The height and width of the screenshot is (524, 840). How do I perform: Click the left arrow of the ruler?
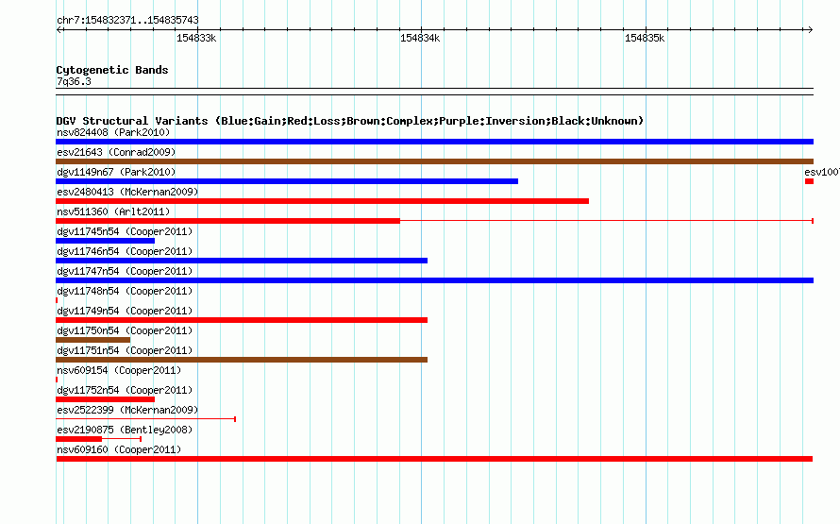pos(59,30)
